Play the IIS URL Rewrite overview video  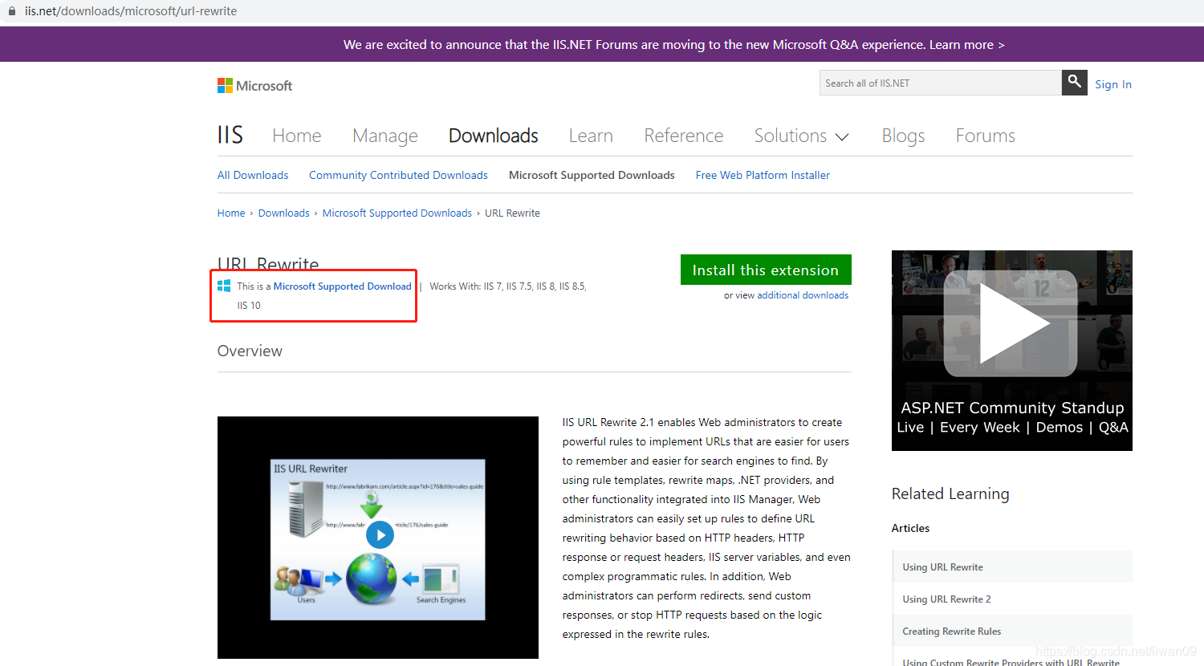pos(380,535)
